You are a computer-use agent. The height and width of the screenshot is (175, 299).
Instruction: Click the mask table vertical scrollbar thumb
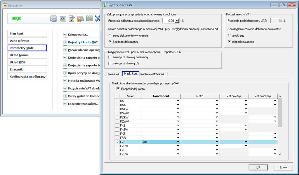280,112
